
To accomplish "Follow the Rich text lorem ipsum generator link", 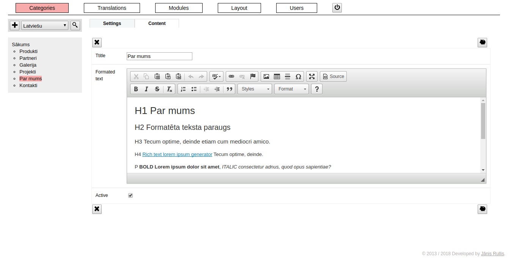I will [x=177, y=154].
